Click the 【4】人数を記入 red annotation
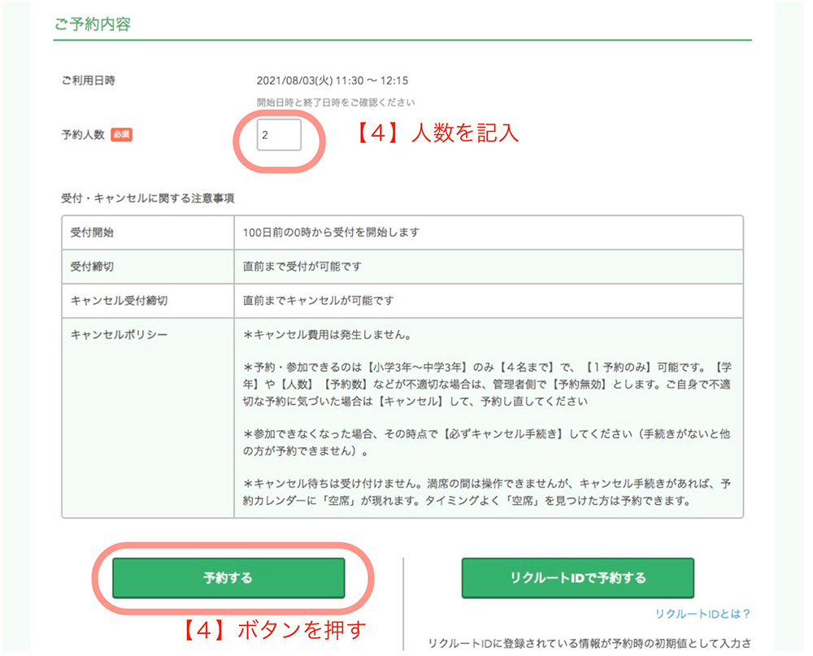Screen dimensions: 813x656 coord(437,133)
